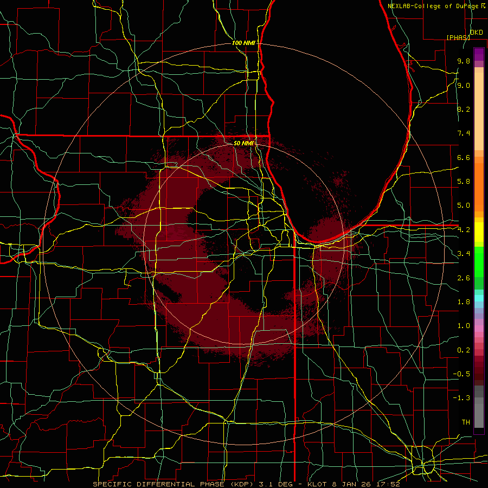Viewport: 488px width, 488px height.
Task: Click the 100 NMI range ring label
Action: pos(243,43)
